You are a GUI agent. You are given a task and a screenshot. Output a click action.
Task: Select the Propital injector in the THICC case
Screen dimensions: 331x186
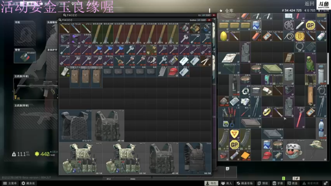pyautogui.click(x=65, y=28)
